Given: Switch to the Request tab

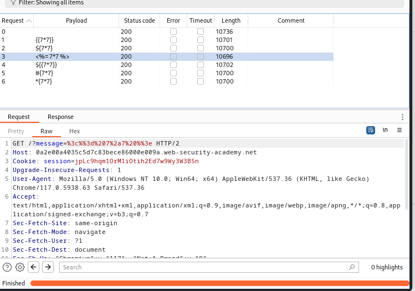Looking at the screenshot, I should pyautogui.click(x=19, y=117).
